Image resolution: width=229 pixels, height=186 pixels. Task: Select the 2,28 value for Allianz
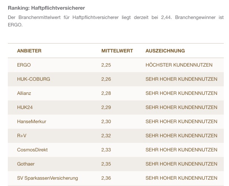[106, 93]
